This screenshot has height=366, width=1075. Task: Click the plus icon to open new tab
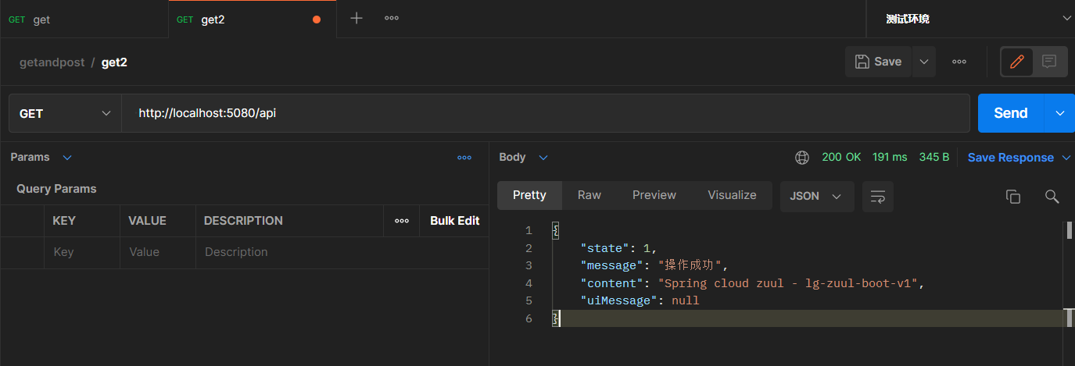pos(357,18)
